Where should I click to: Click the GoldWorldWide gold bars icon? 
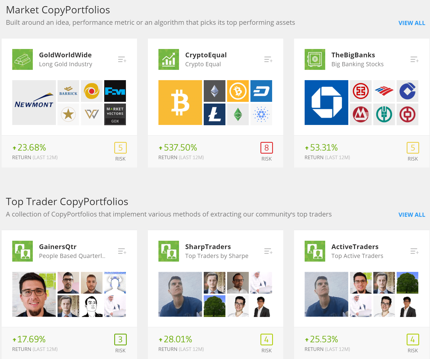23,60
